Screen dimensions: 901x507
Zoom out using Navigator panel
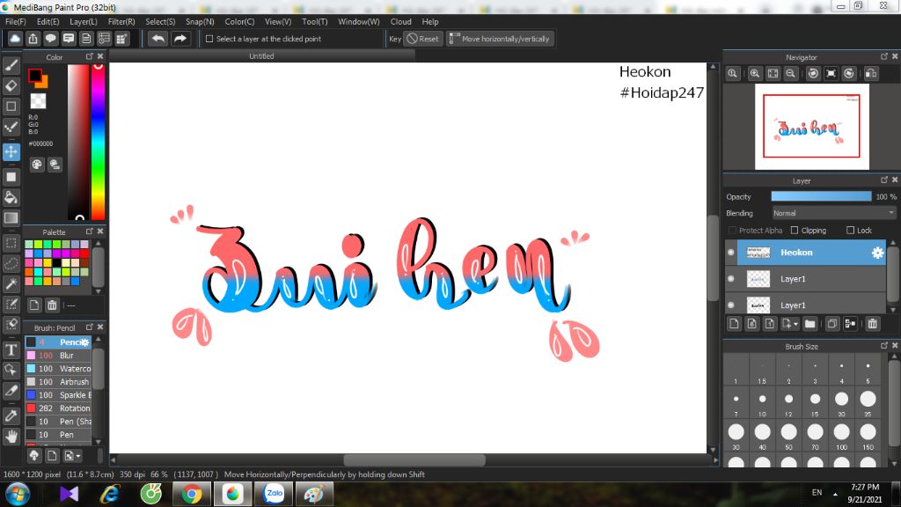pyautogui.click(x=791, y=74)
